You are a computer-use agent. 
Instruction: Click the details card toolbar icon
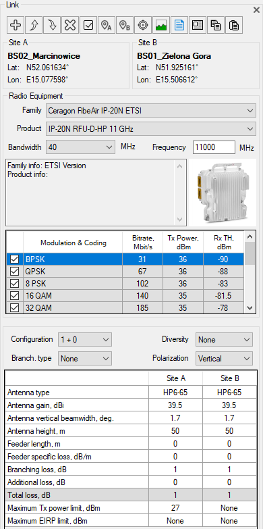pyautogui.click(x=198, y=25)
